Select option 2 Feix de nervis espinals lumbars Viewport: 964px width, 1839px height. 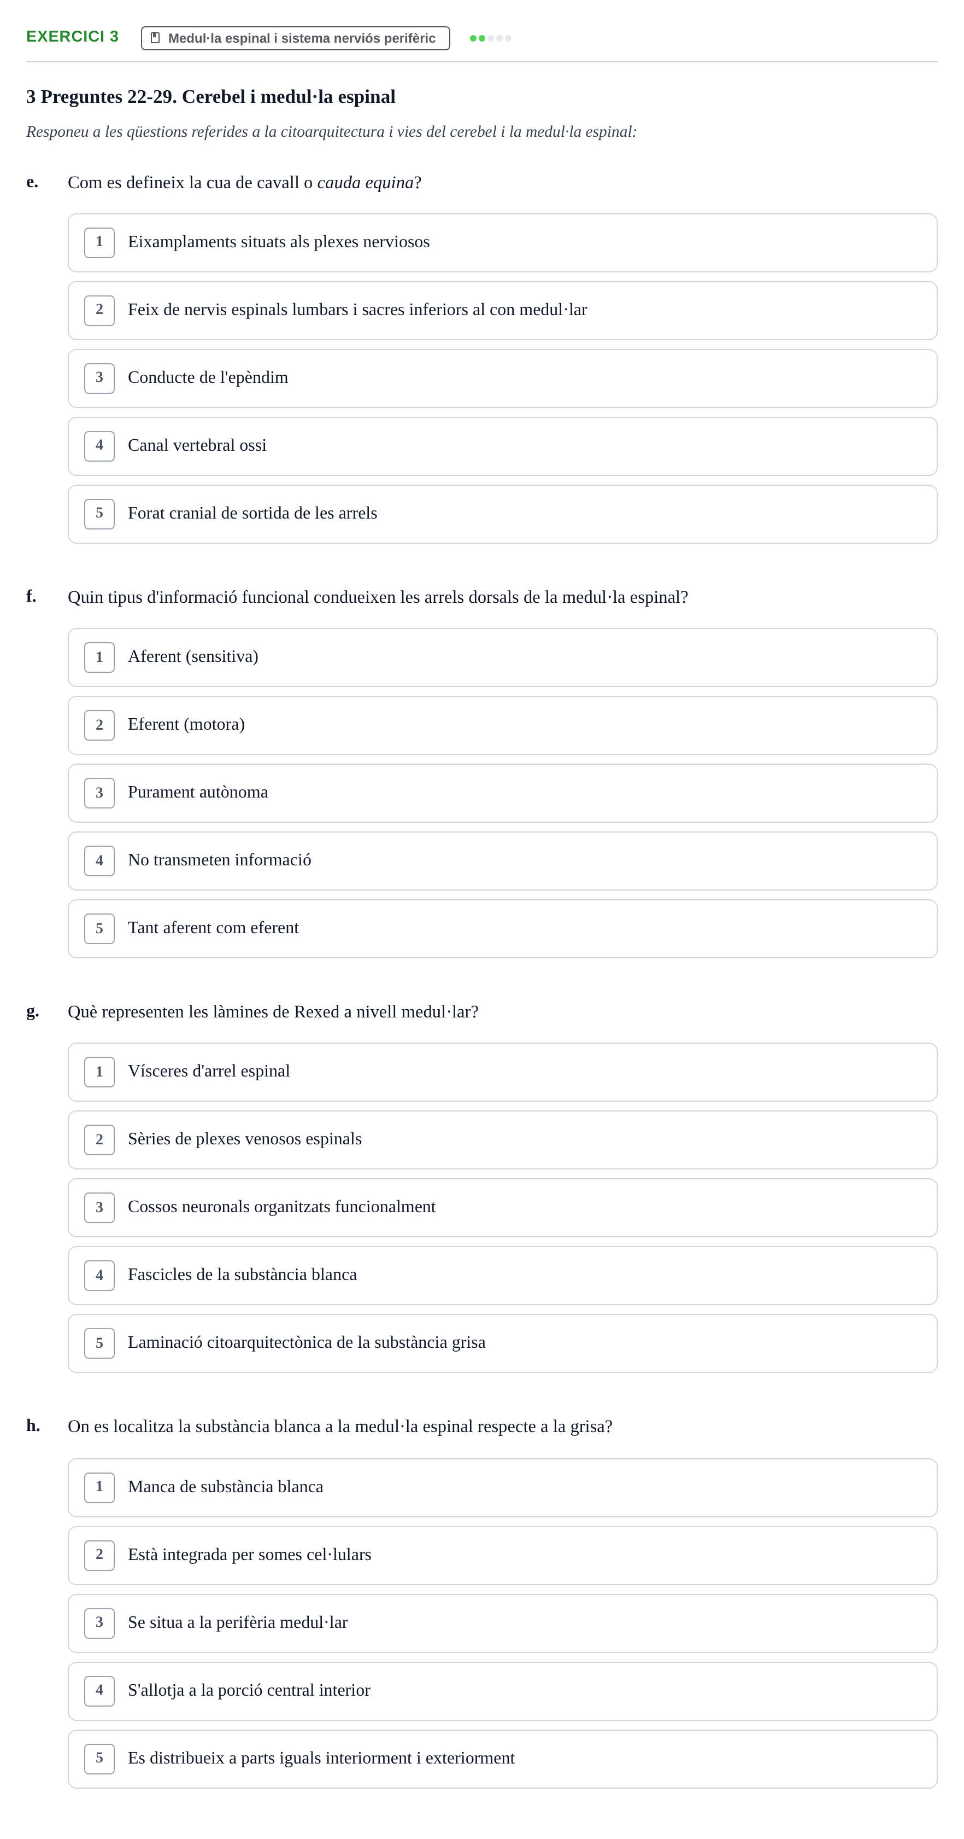click(x=502, y=311)
